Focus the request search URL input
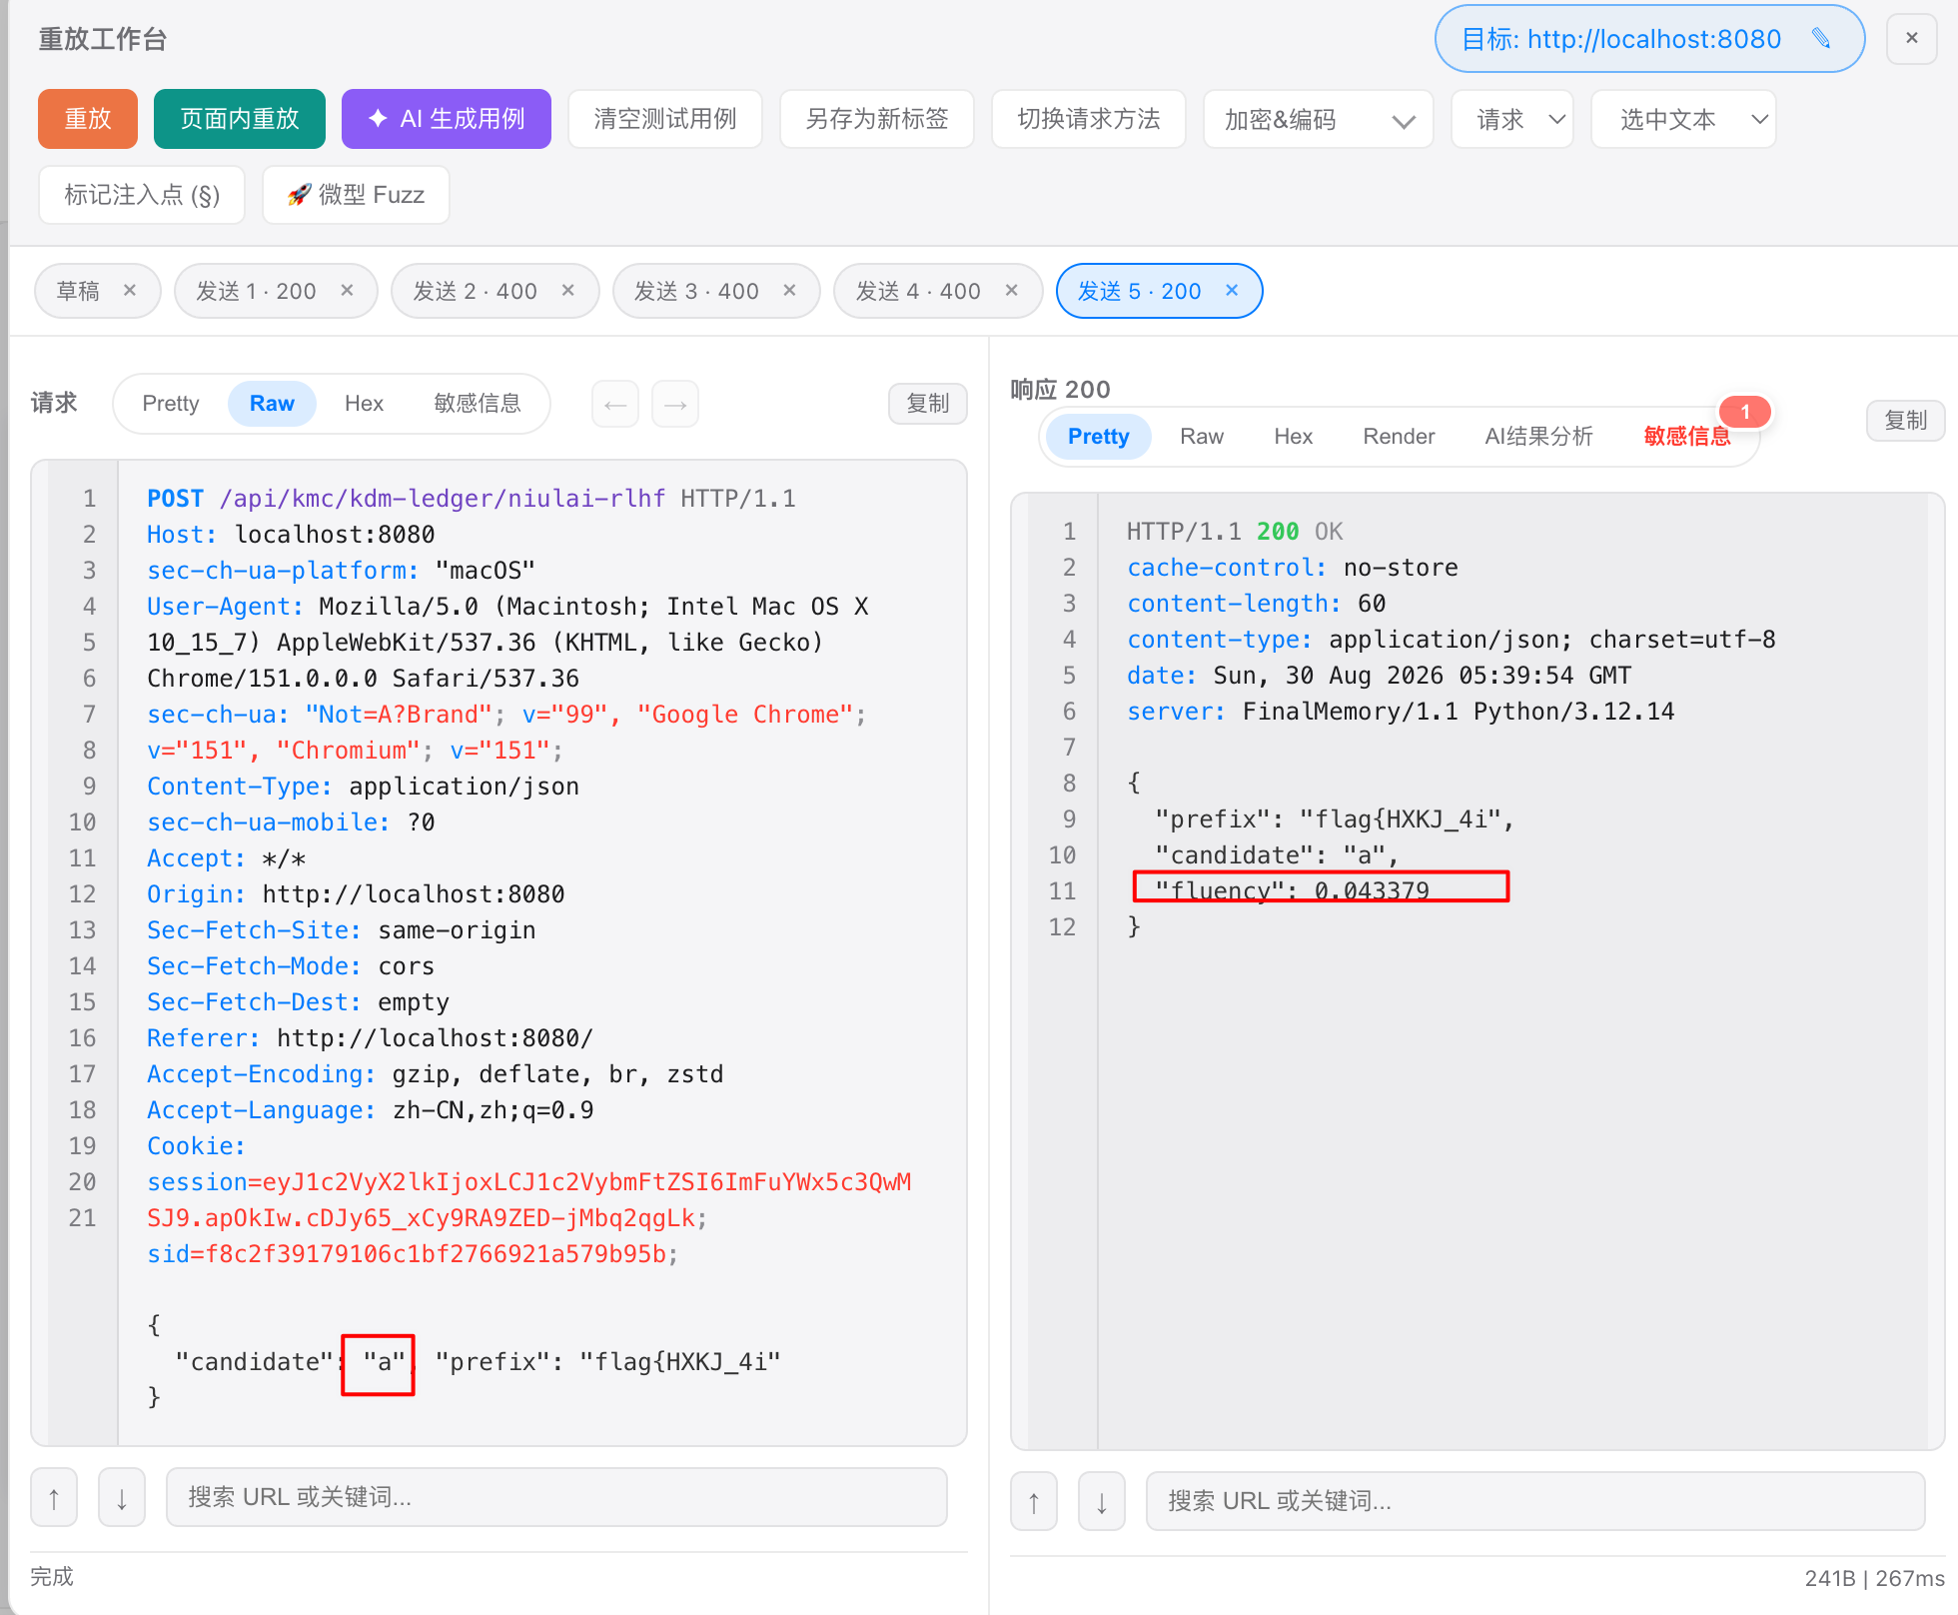Image resolution: width=1958 pixels, height=1615 pixels. coord(556,1497)
